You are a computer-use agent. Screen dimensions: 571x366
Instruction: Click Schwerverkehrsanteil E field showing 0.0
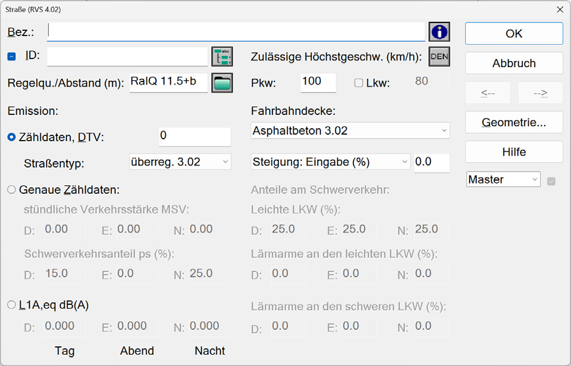click(137, 274)
